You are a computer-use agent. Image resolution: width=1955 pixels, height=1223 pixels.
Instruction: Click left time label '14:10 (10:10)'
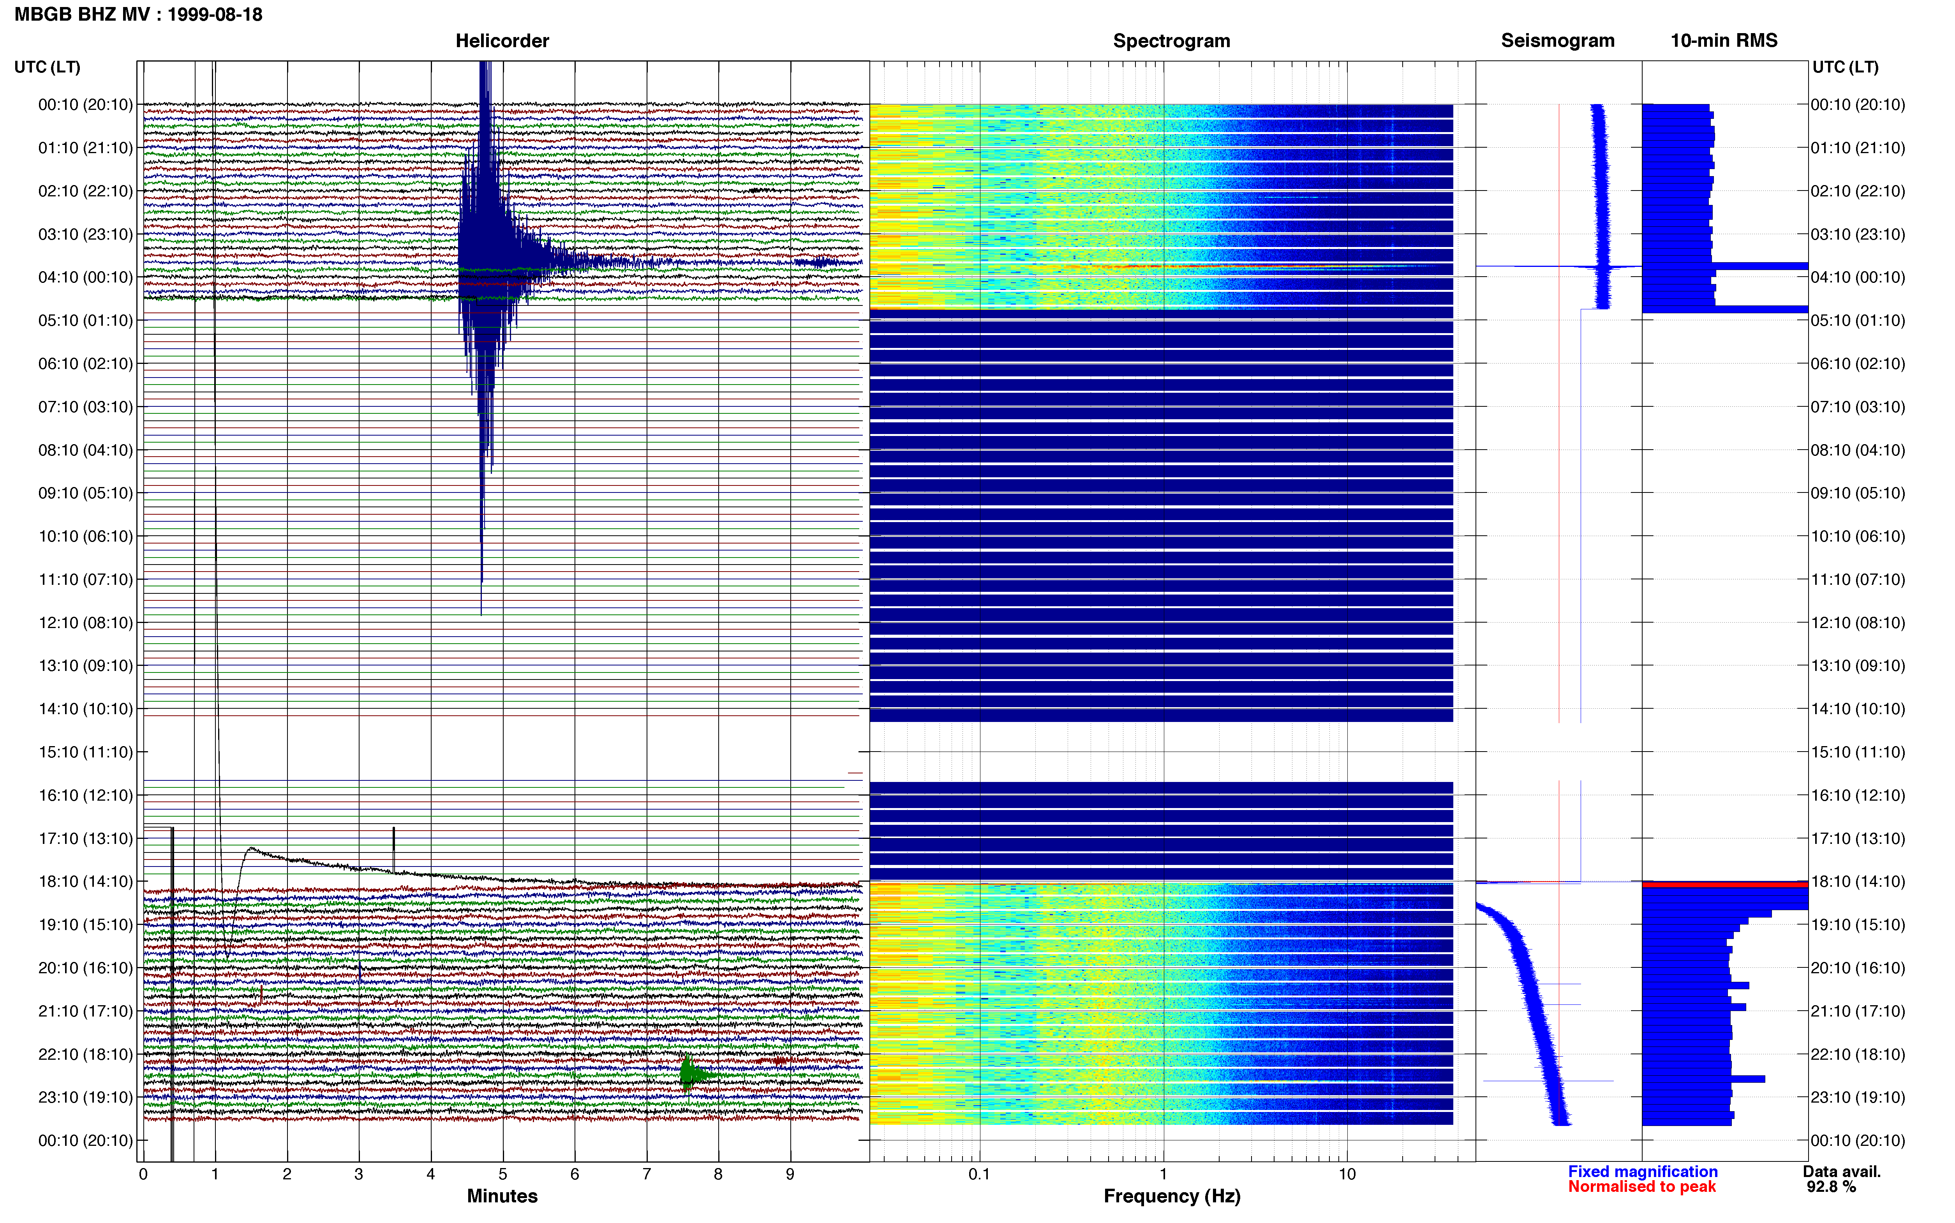[x=86, y=709]
